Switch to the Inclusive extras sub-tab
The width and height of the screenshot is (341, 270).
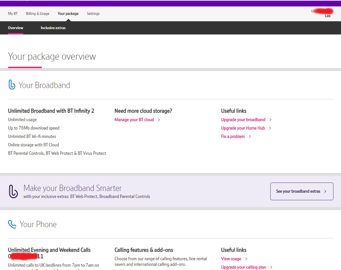53,28
